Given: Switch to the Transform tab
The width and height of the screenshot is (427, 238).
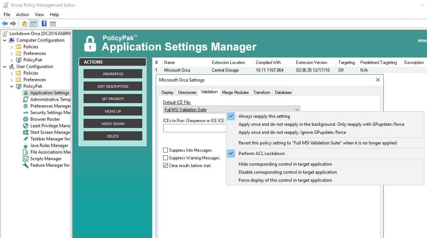Looking at the screenshot, I should (x=262, y=92).
